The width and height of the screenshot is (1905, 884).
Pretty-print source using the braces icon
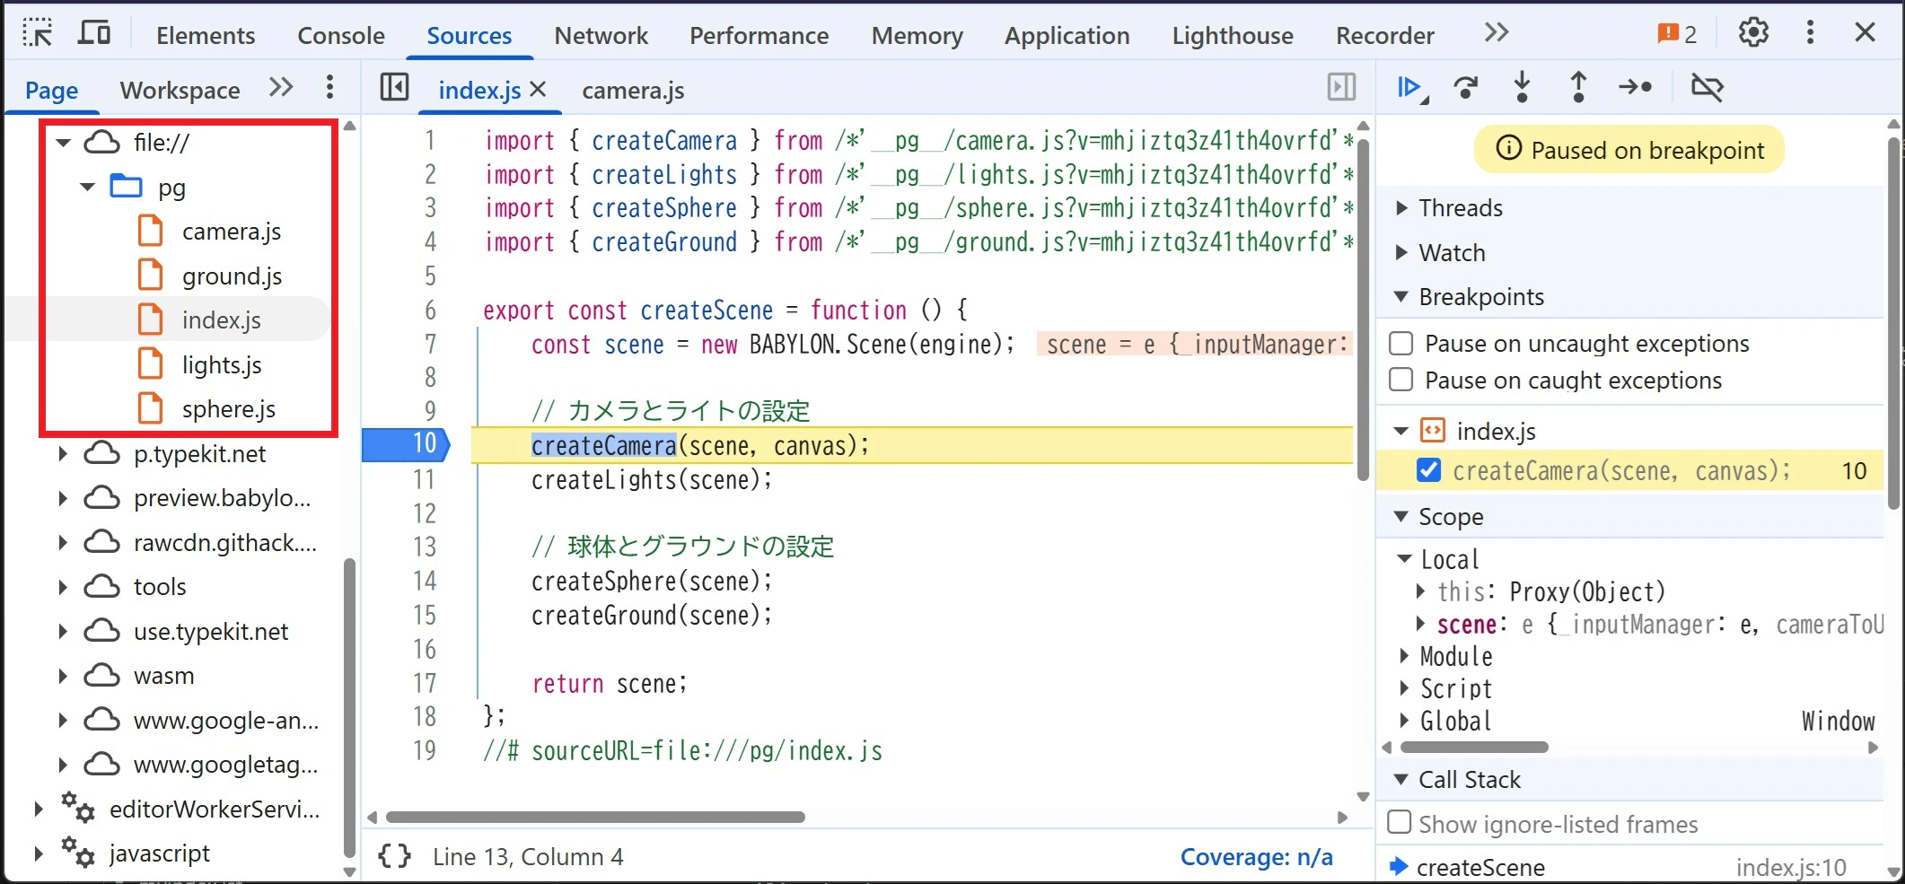coord(393,855)
